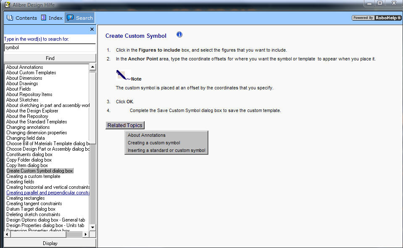The width and height of the screenshot is (403, 248).
Task: Choose About Annotations in Related Topics popup
Action: tap(147, 135)
